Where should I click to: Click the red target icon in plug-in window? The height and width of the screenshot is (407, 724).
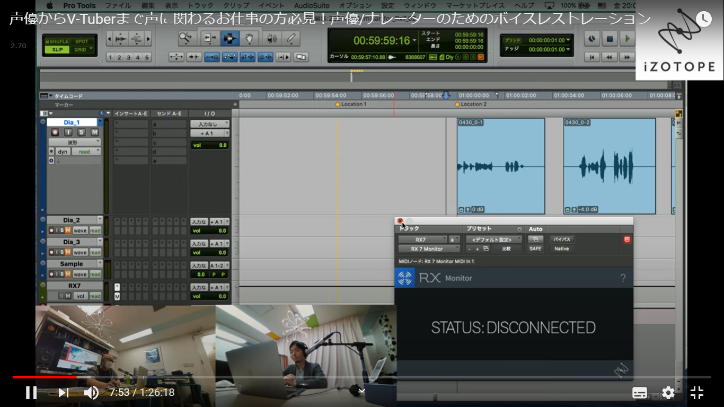pos(627,240)
